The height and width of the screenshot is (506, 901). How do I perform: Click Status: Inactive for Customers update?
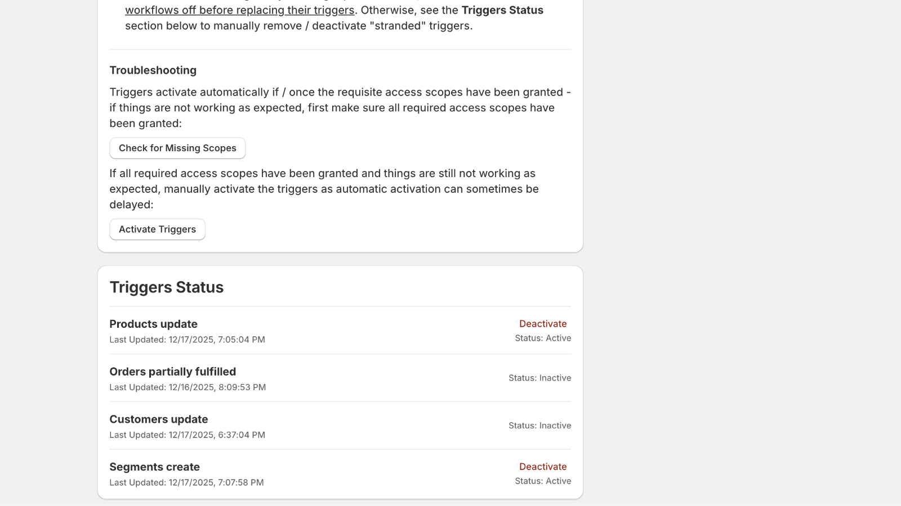pos(539,425)
